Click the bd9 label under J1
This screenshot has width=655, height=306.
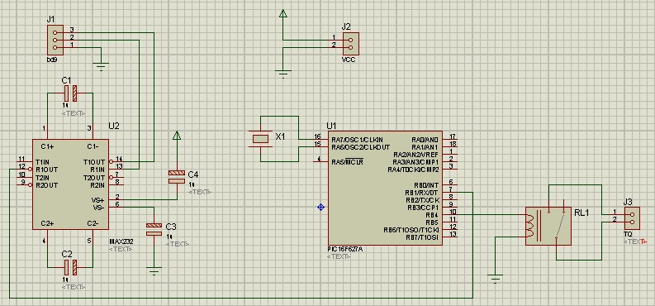pyautogui.click(x=51, y=60)
